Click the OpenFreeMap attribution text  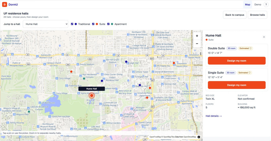tap(155, 137)
